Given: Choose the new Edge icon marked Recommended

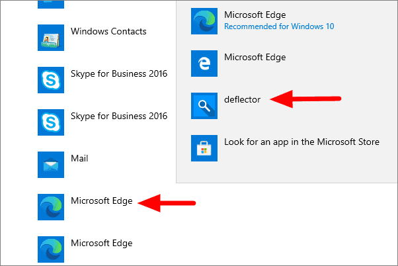Looking at the screenshot, I should pos(204,21).
